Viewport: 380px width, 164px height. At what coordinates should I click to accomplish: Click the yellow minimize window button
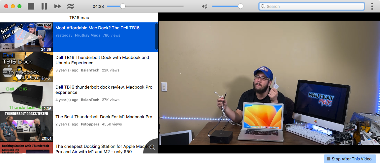pos(13,6)
